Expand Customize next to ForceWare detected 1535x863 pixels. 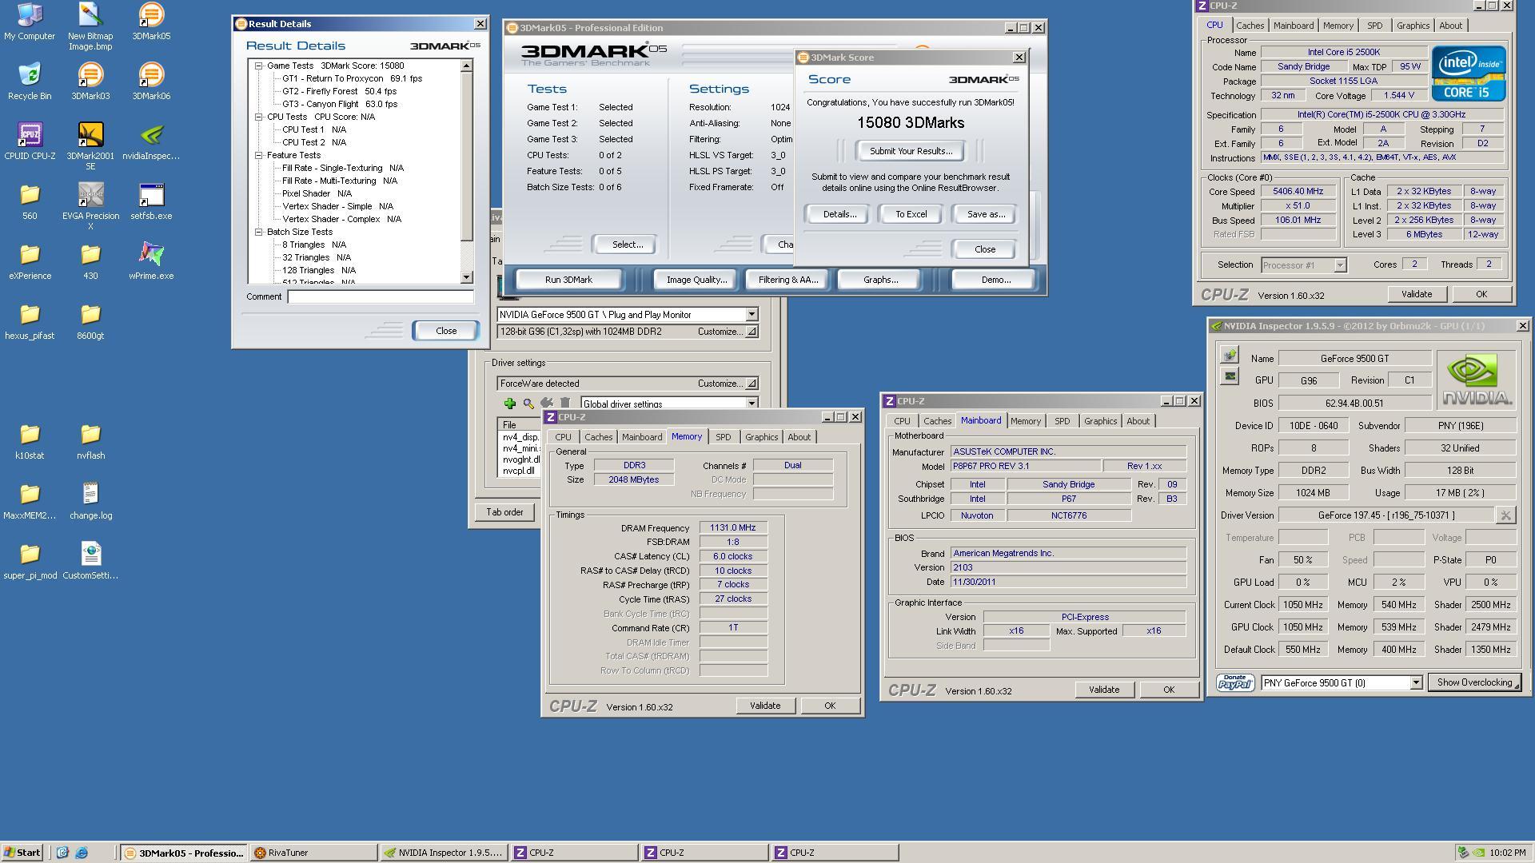pyautogui.click(x=727, y=384)
